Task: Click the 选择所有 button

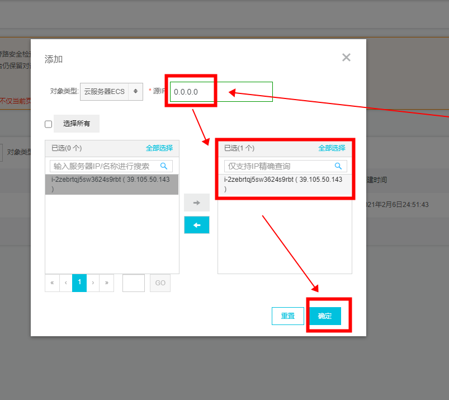Action: pyautogui.click(x=77, y=124)
